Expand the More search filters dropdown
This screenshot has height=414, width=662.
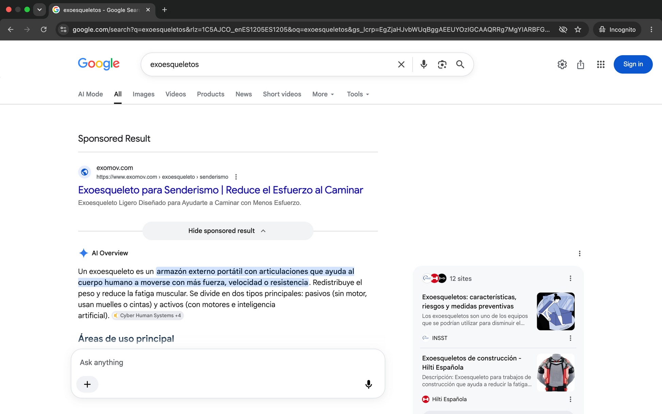[323, 94]
